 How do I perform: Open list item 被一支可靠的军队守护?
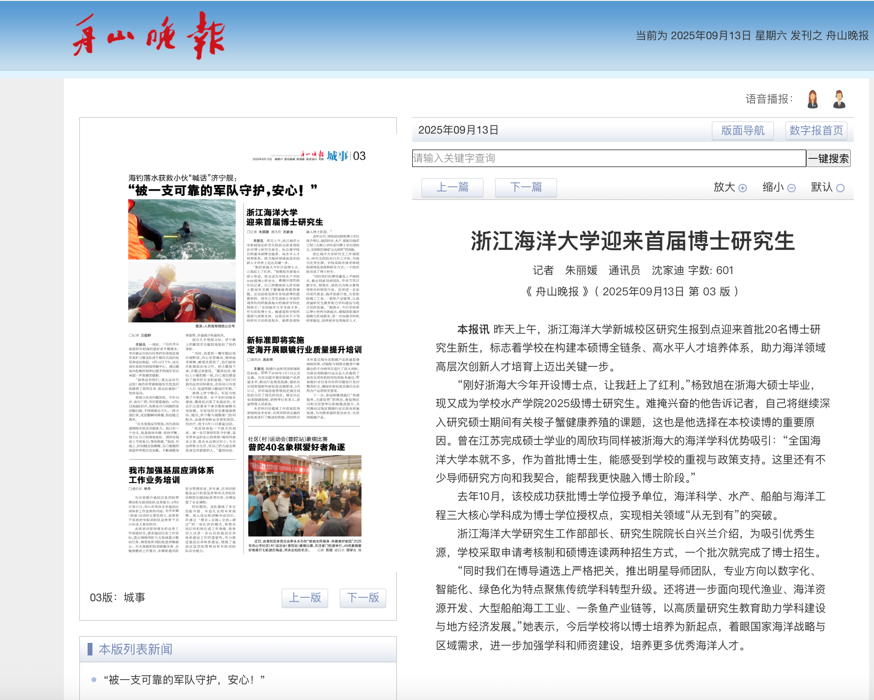coord(184,680)
